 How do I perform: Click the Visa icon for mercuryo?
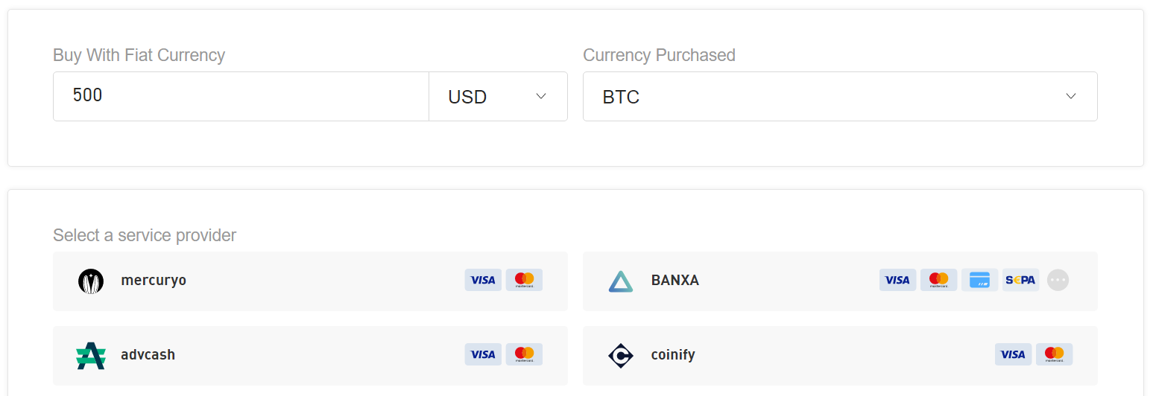tap(483, 280)
